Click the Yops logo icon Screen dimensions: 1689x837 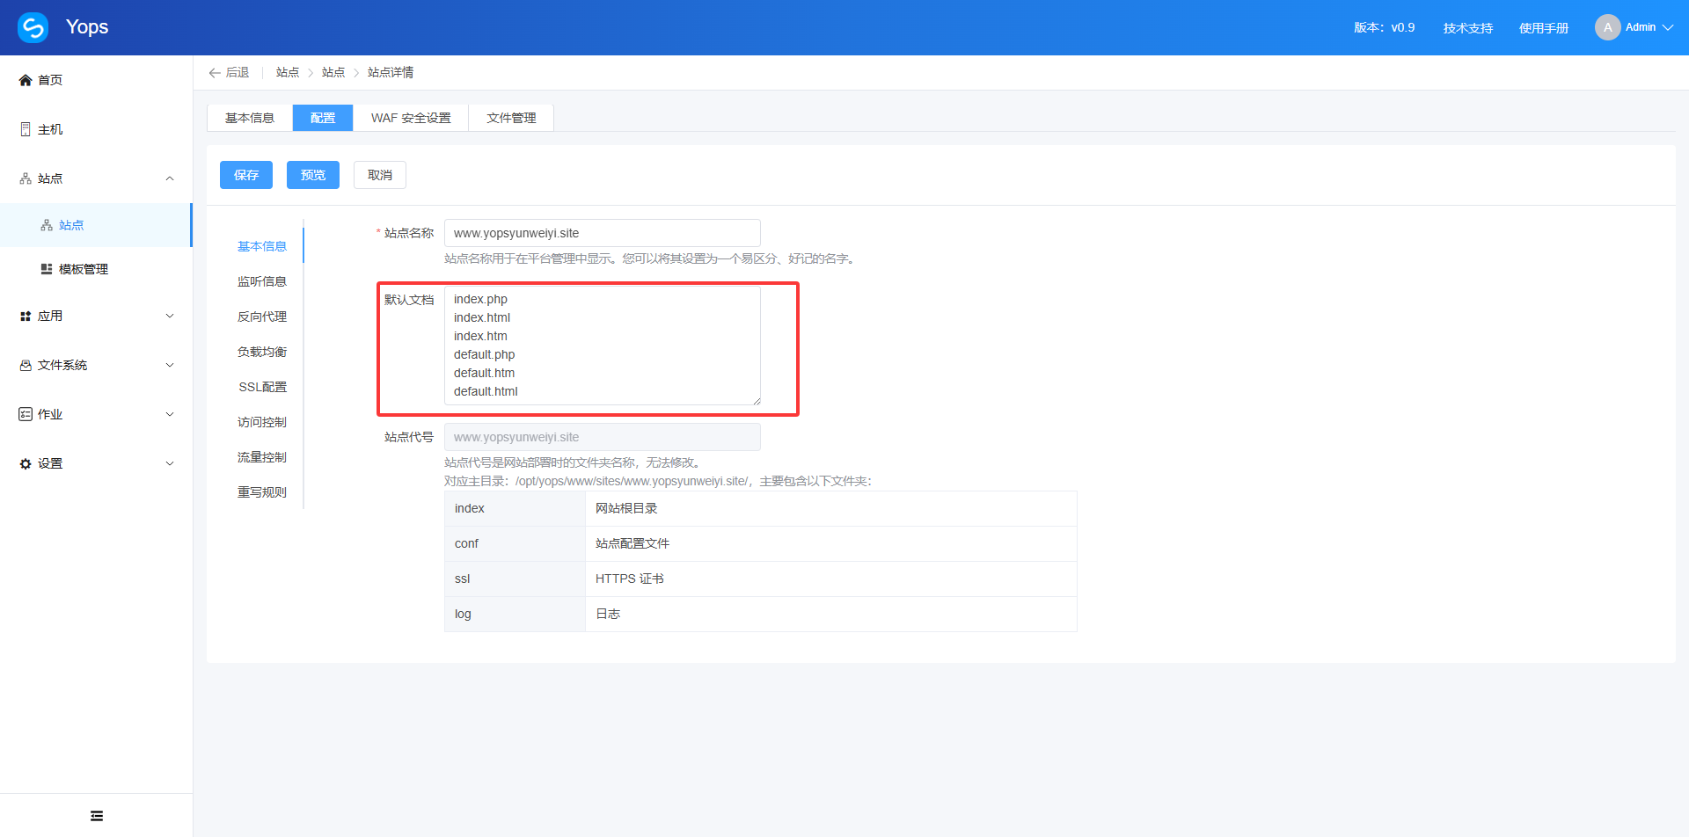tap(33, 27)
